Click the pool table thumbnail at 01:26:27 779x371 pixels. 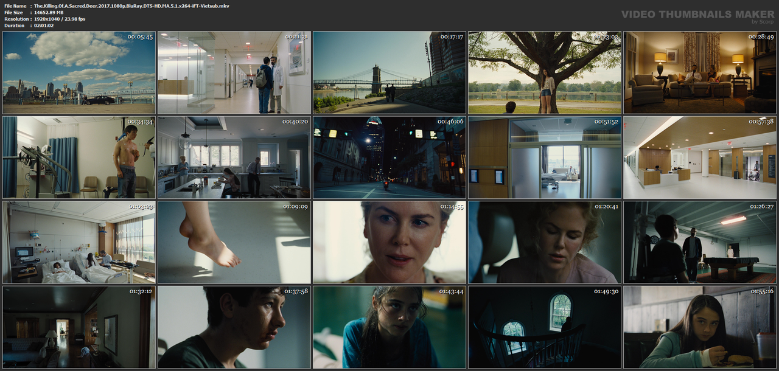[700, 243]
